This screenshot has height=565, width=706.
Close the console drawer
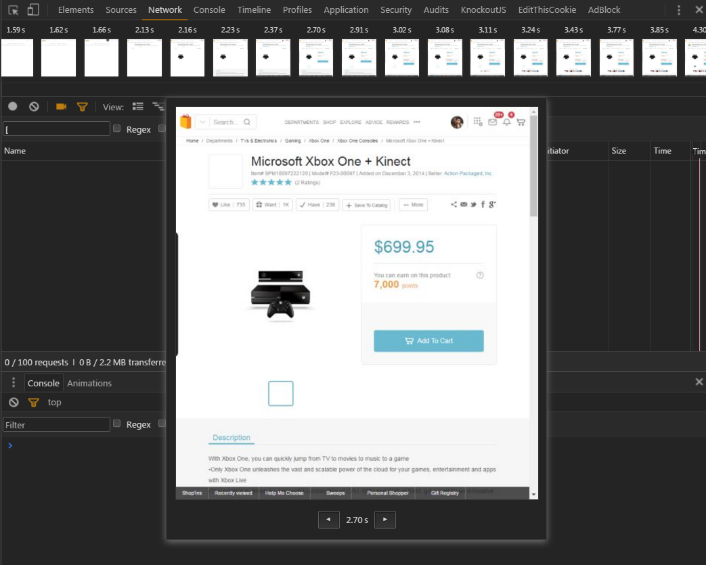coord(699,382)
